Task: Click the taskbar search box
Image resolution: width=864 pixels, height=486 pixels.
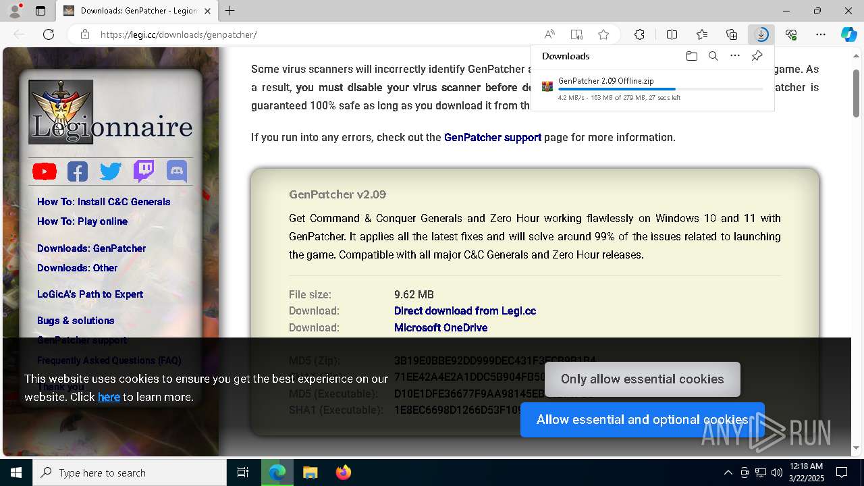Action: coord(130,473)
